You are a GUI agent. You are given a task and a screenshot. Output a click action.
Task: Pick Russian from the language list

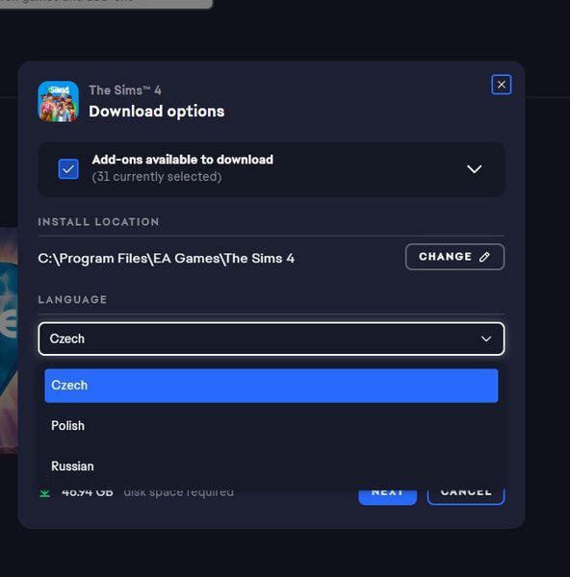click(272, 466)
